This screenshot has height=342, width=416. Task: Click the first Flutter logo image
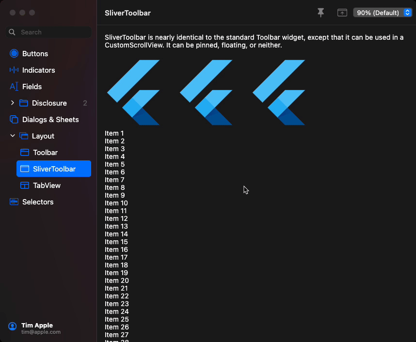133,92
